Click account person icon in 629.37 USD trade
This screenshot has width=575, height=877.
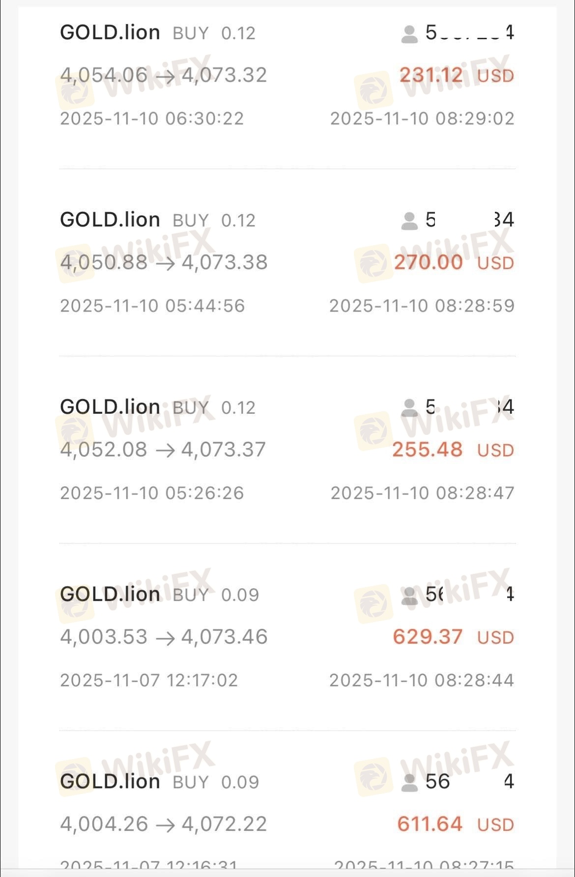pyautogui.click(x=409, y=595)
